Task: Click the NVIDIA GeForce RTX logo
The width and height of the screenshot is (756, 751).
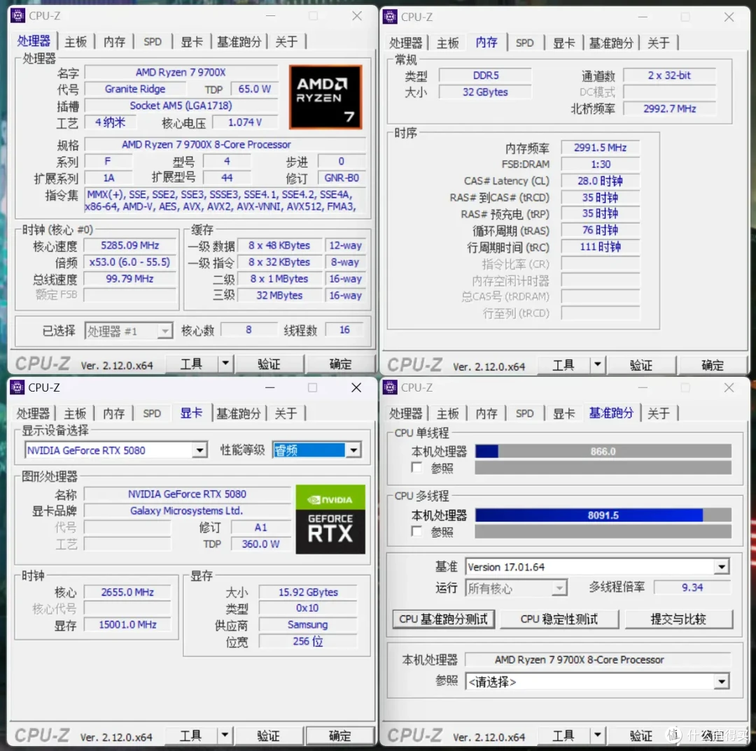Action: pyautogui.click(x=330, y=519)
